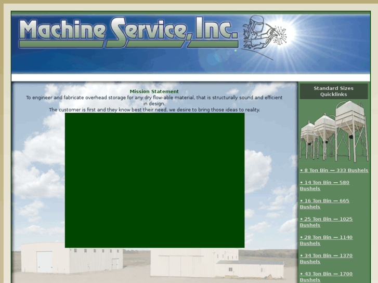Click the Machine Service, Inc. logo
Screen dimensions: 378x283
(128, 32)
